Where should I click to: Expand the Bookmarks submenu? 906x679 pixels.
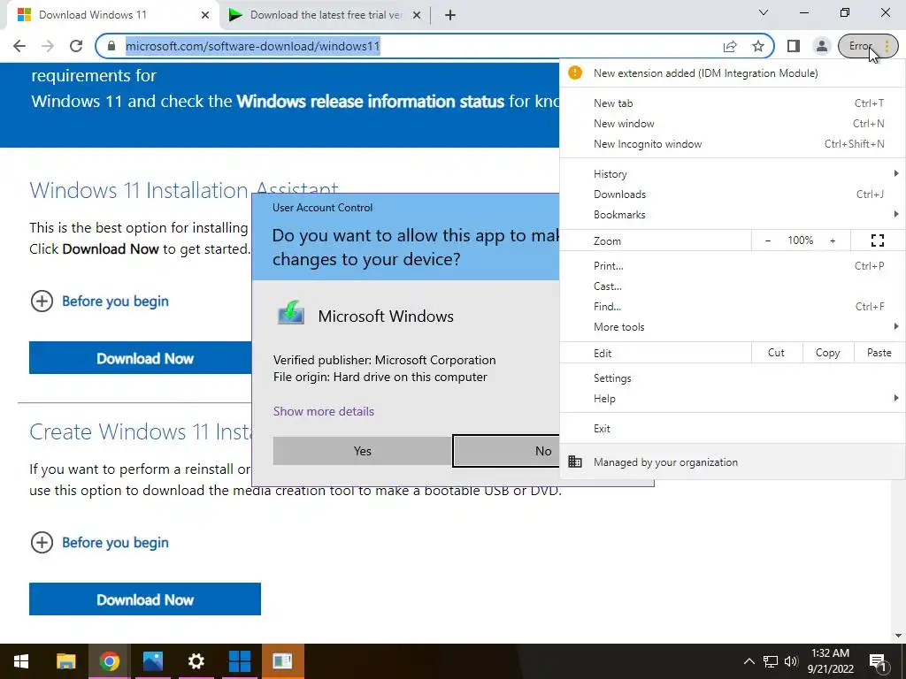[732, 214]
